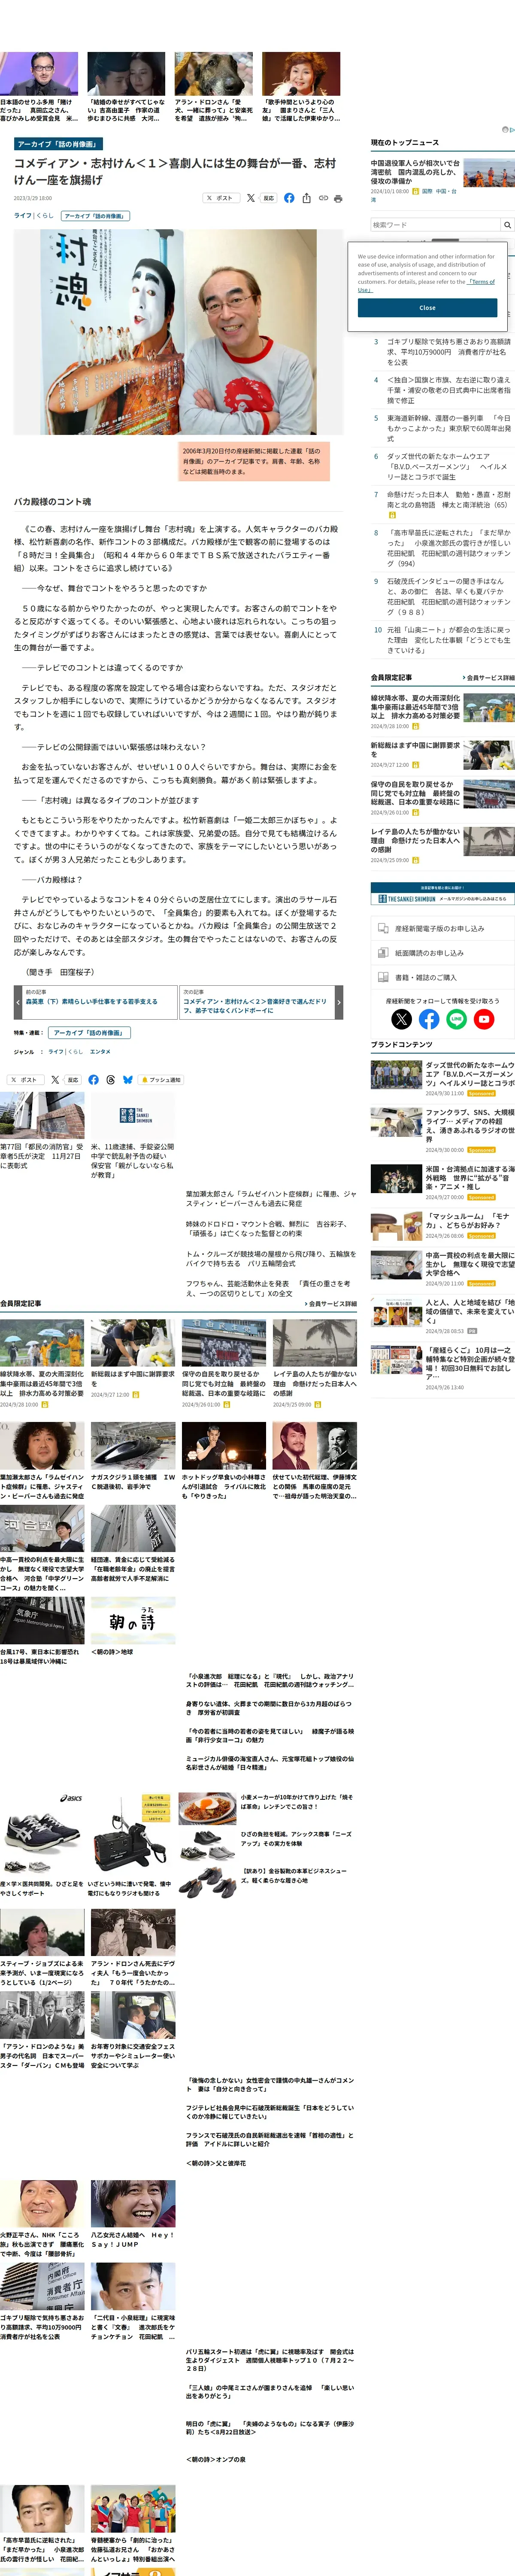Open エンタメ genre link
Image resolution: width=515 pixels, height=2576 pixels.
point(100,1051)
